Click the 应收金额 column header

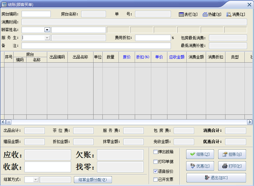(x=177, y=57)
